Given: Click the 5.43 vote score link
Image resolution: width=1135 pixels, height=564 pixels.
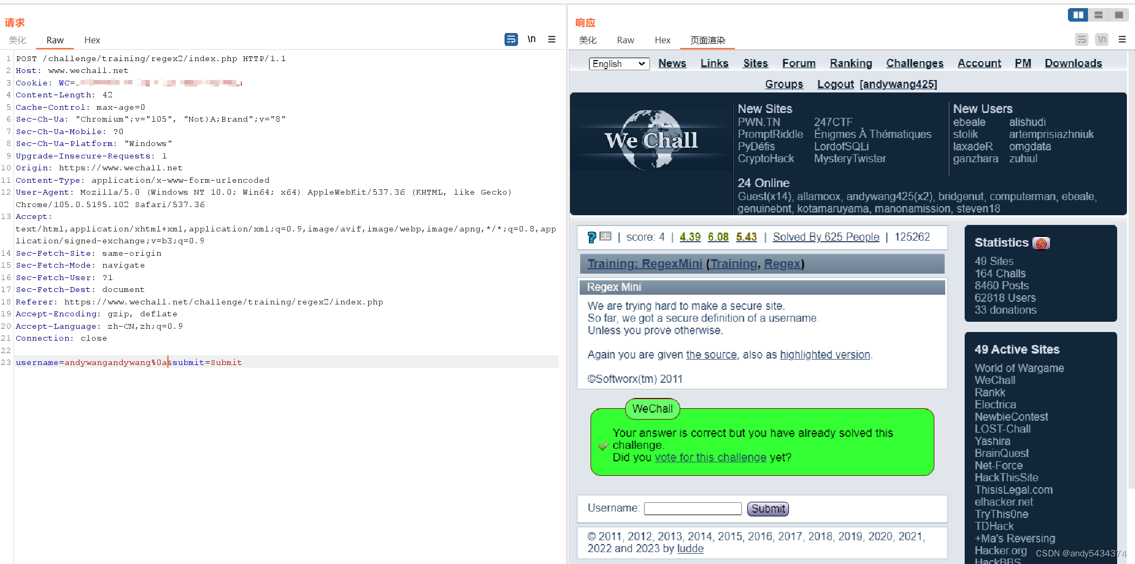Looking at the screenshot, I should 746,237.
